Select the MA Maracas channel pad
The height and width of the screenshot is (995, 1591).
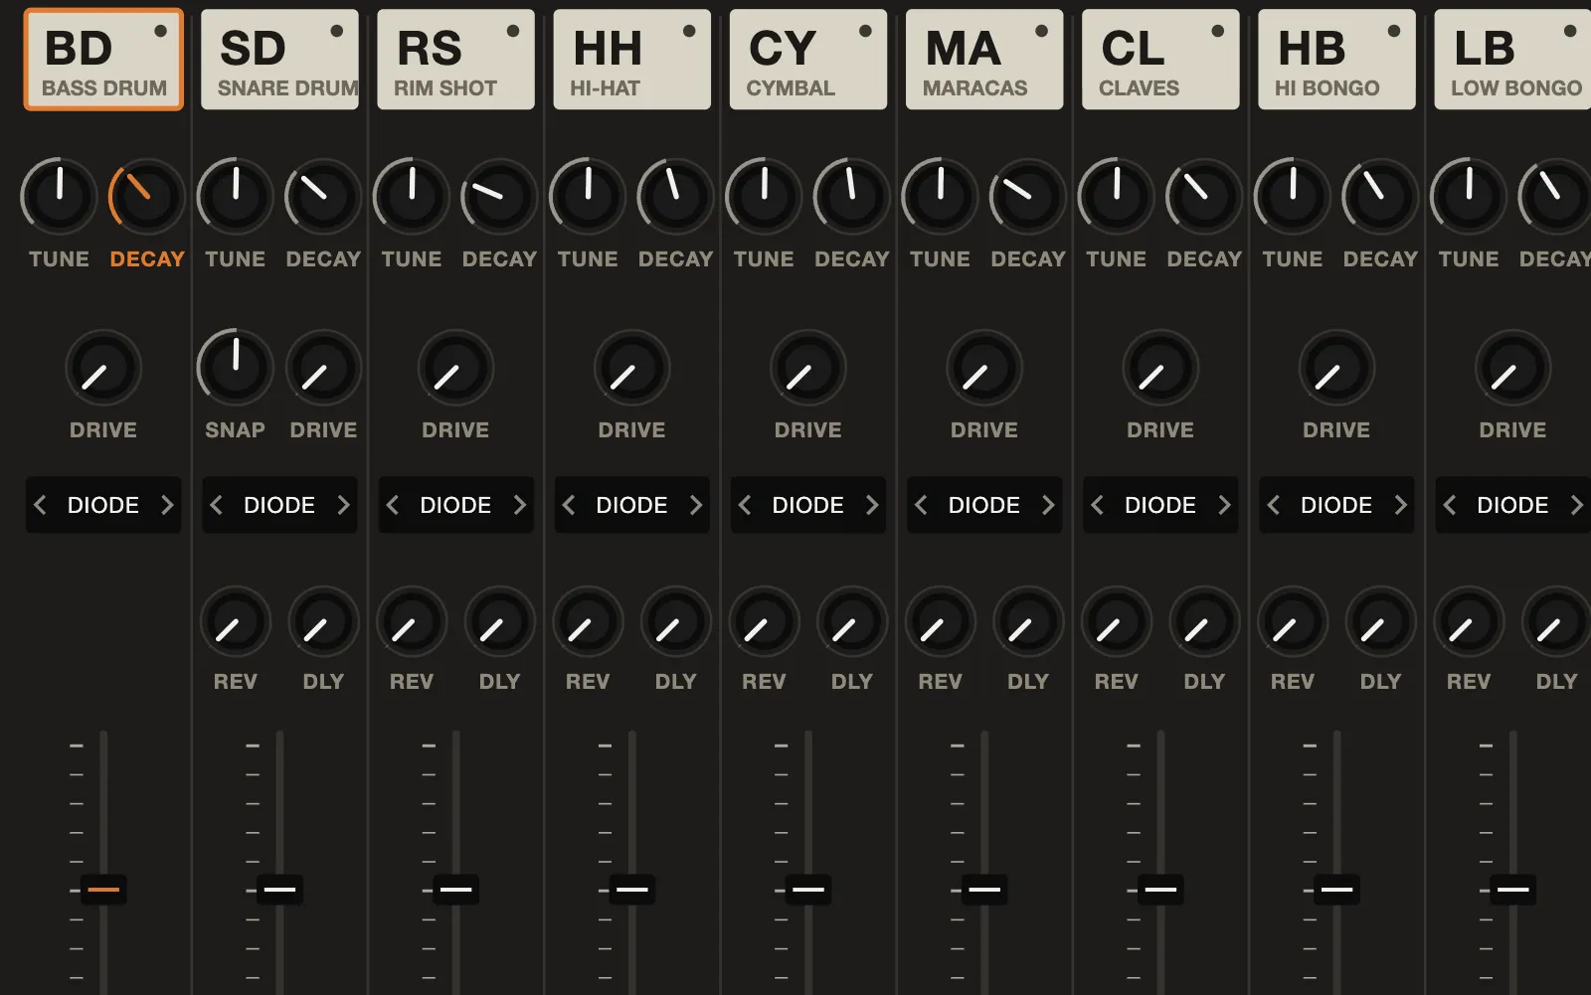pyautogui.click(x=984, y=60)
